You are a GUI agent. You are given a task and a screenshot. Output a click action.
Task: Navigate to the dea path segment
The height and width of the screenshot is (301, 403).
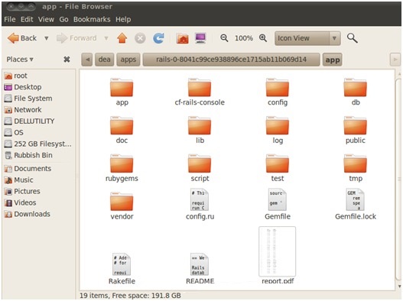[104, 60]
